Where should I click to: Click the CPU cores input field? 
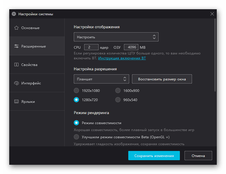click(91, 47)
